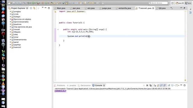Expand the Ordenamientos project

[11, 39]
